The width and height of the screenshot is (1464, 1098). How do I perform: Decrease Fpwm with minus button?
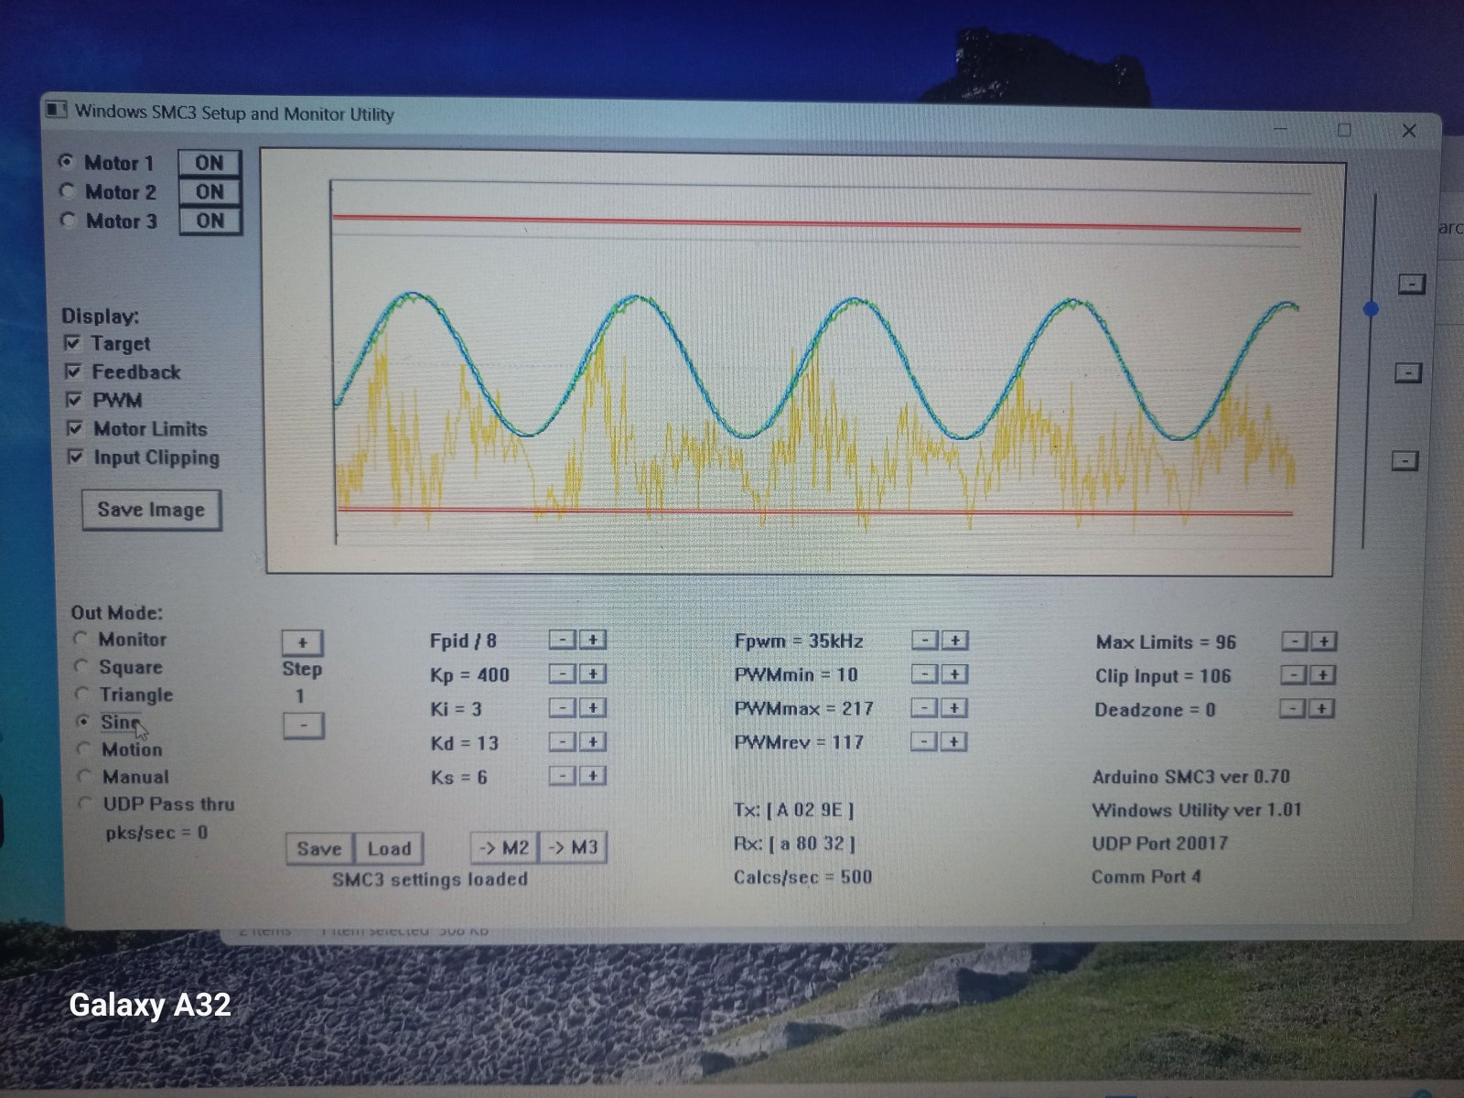pos(925,640)
